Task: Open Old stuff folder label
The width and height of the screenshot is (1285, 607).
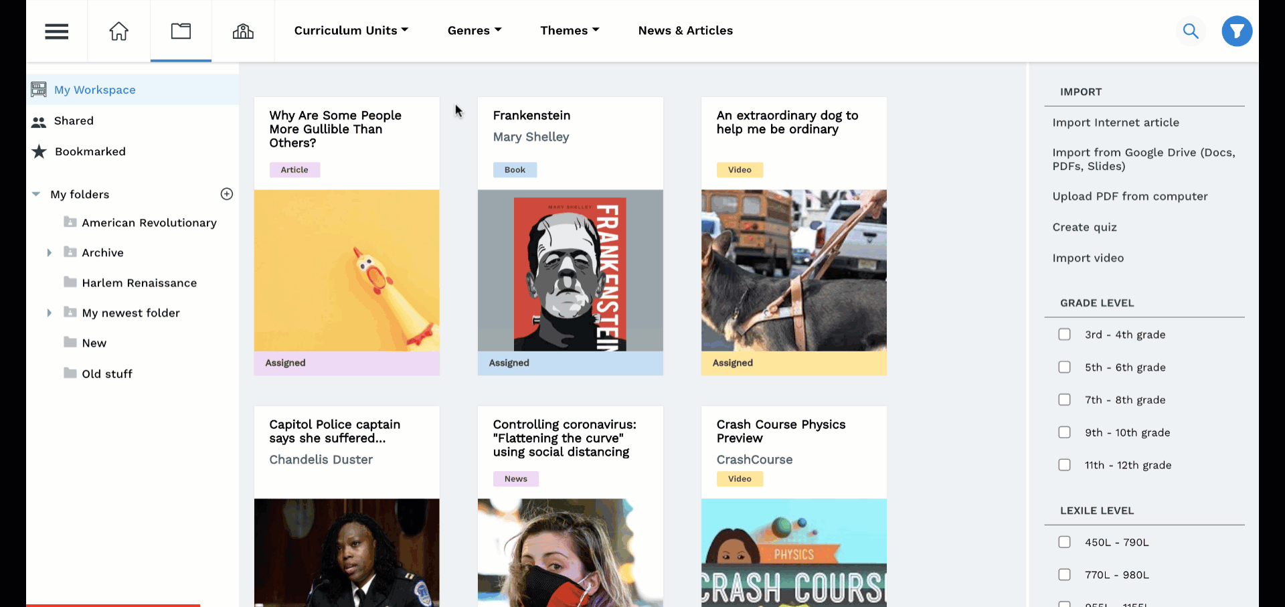Action: coord(107,373)
